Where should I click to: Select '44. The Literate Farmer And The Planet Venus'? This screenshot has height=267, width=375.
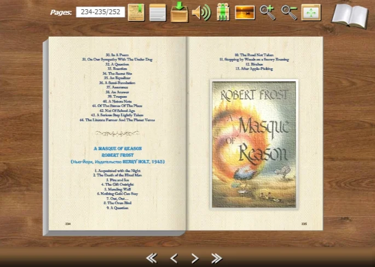(117, 120)
